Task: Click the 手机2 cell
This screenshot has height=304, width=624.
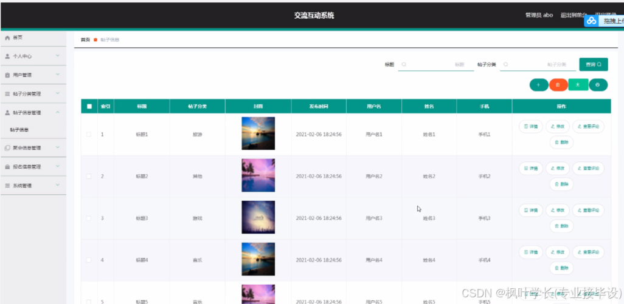Action: [484, 176]
